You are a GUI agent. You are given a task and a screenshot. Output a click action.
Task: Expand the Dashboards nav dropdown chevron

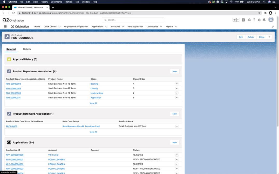coord(161,27)
